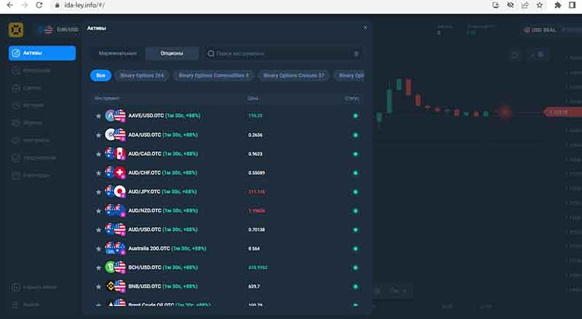Reload the page with the refresh icon
The width and height of the screenshot is (582, 319).
click(x=39, y=5)
